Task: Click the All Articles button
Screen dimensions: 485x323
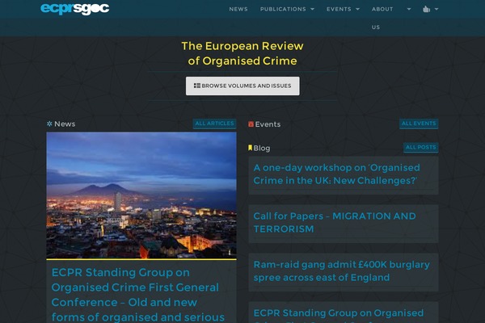Action: pos(214,124)
